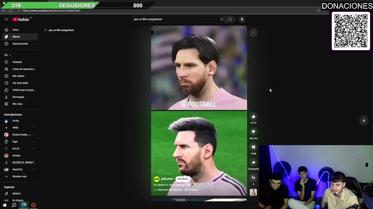373x209 pixels.
Task: Reload the page with browser refresh
Action: [x=11, y=10]
